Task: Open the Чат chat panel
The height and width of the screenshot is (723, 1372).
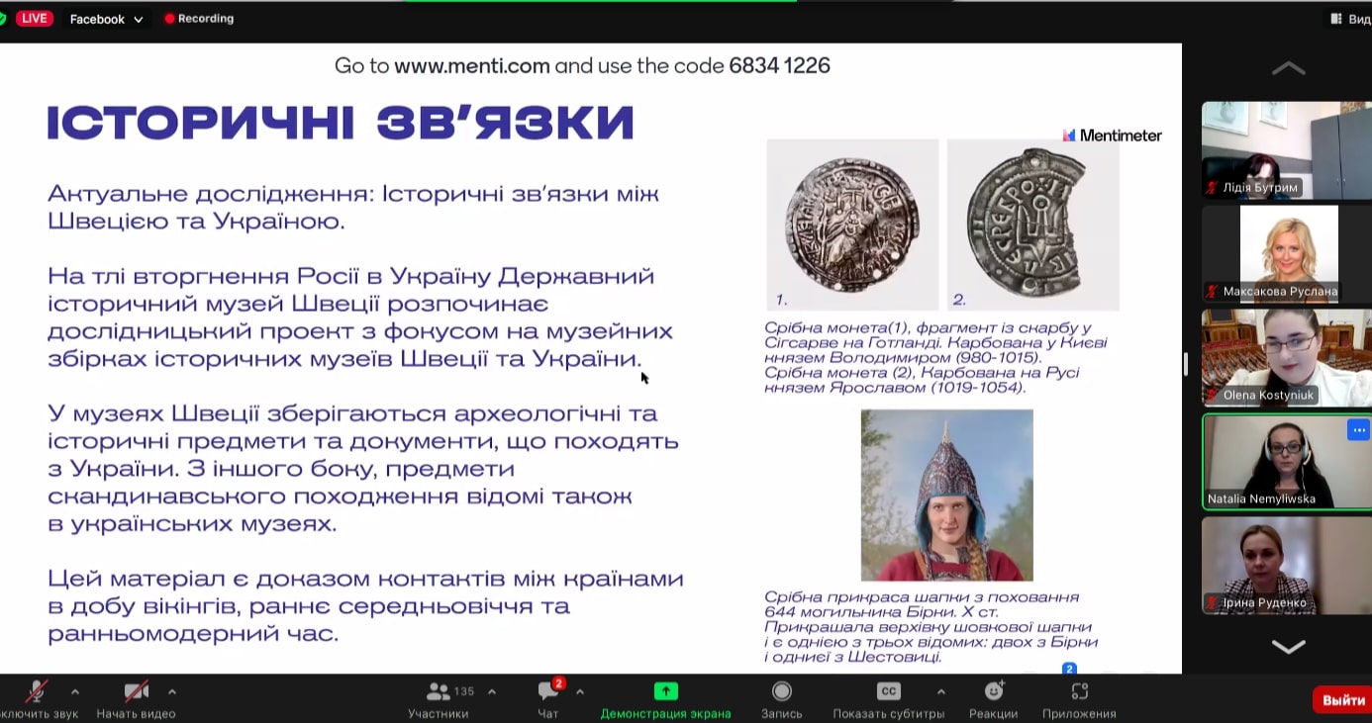Action: tap(547, 691)
